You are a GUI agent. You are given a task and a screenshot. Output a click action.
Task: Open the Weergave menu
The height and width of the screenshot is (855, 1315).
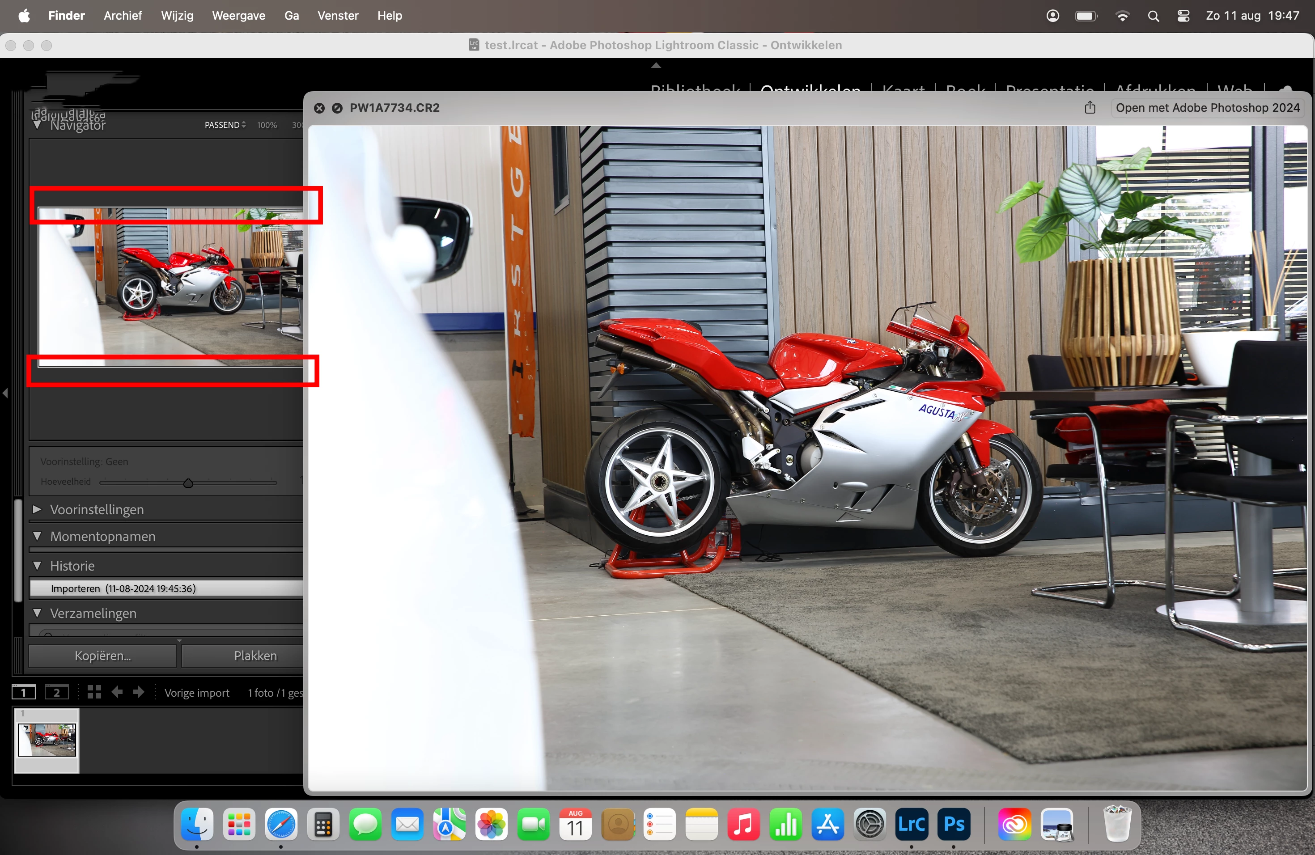(x=238, y=16)
